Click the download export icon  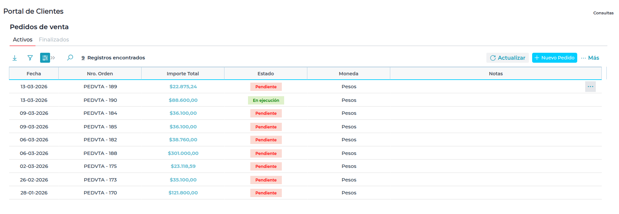coord(15,58)
